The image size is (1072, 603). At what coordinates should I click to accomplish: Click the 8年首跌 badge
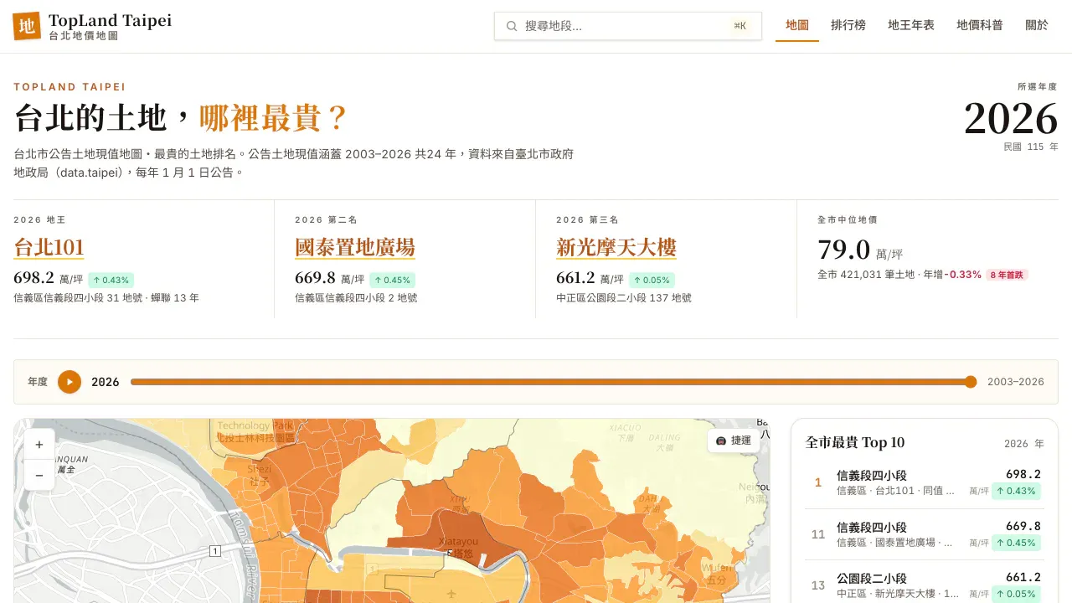[1007, 275]
